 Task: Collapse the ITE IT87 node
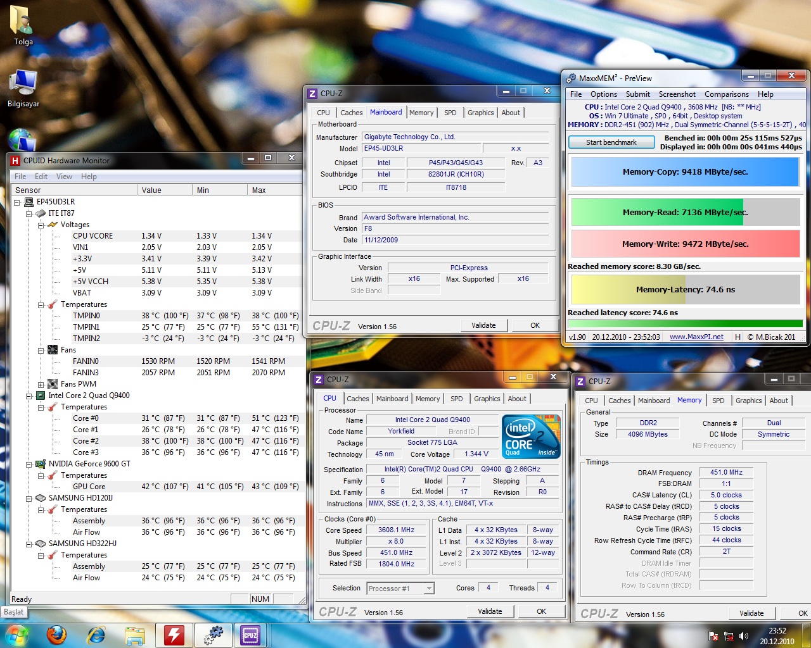coord(29,214)
